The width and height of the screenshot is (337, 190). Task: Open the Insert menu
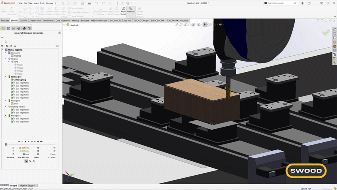click(x=36, y=3)
